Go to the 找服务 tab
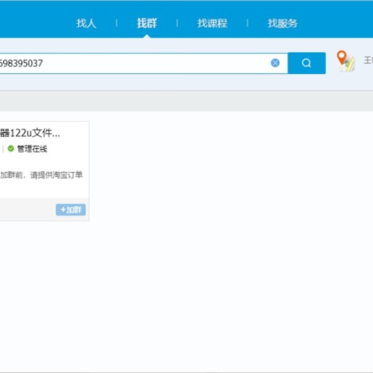This screenshot has height=373, width=373. tap(283, 23)
